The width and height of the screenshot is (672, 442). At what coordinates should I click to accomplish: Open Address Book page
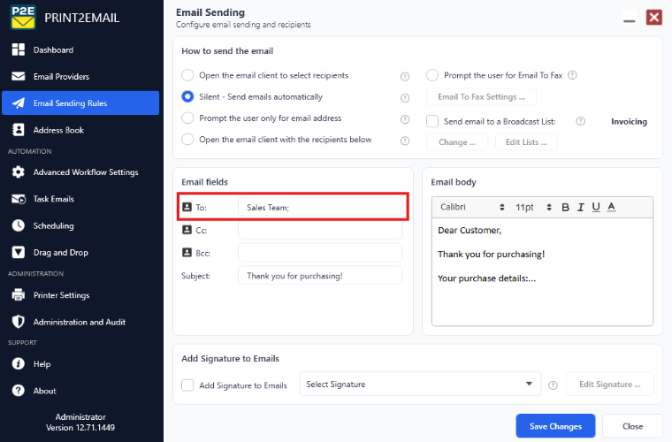click(80, 130)
